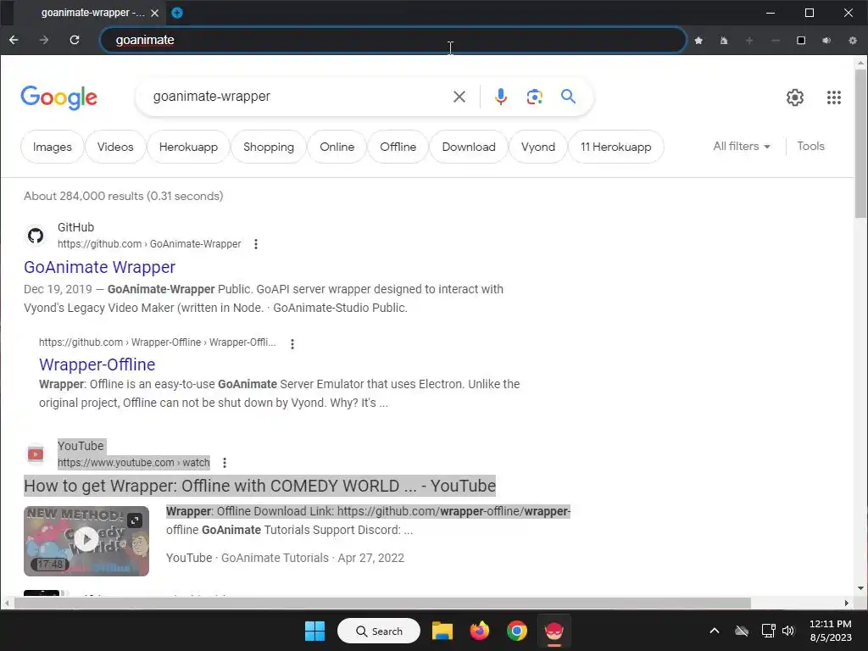Click the zoom out minus icon
Image resolution: width=868 pixels, height=651 pixels.
click(775, 41)
